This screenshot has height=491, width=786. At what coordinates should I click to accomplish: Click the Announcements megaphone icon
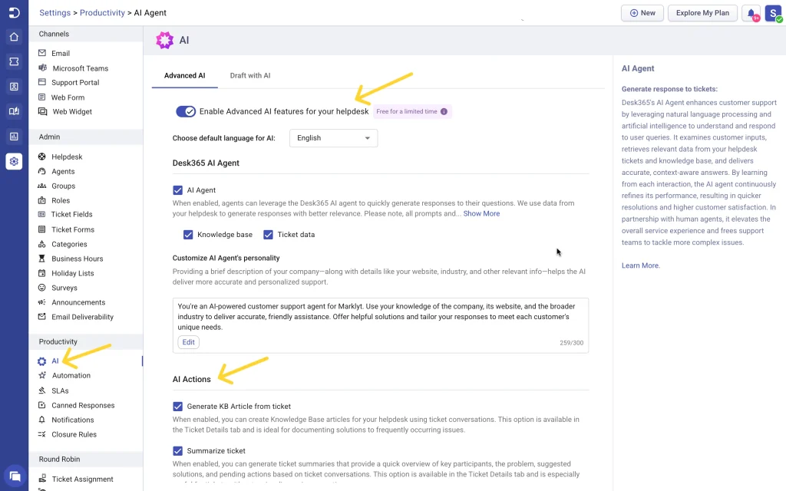[42, 302]
